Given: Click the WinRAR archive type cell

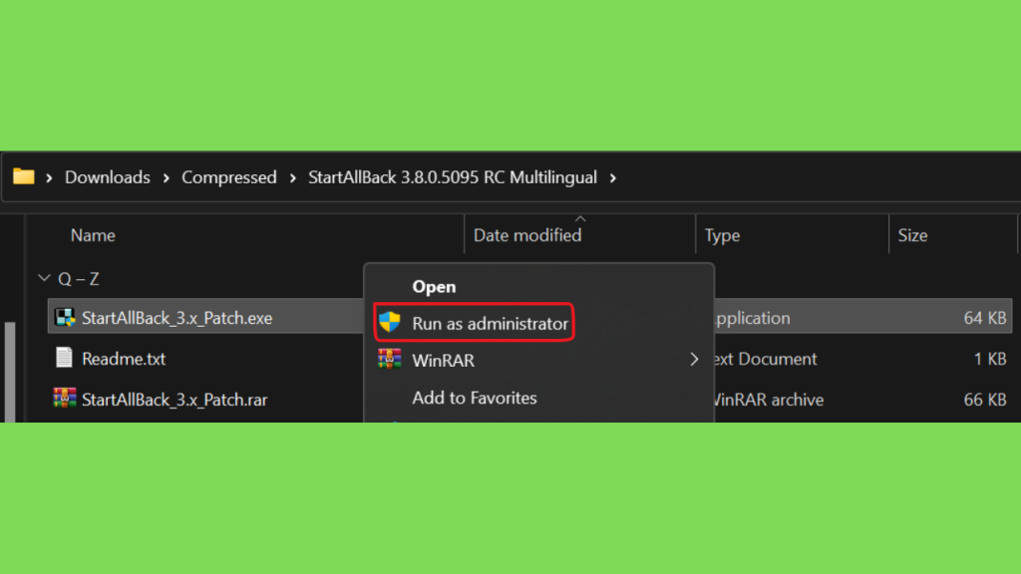Looking at the screenshot, I should pos(769,400).
